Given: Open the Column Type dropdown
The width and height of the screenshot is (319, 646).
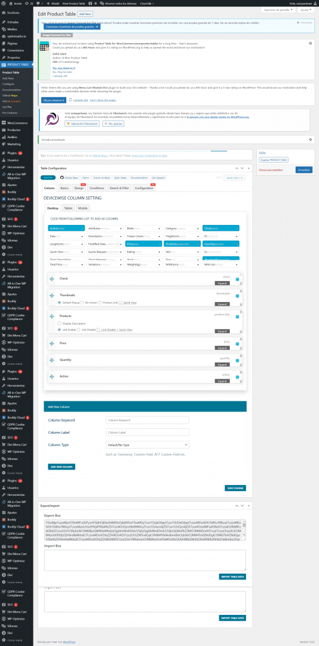Looking at the screenshot, I should tap(148, 445).
